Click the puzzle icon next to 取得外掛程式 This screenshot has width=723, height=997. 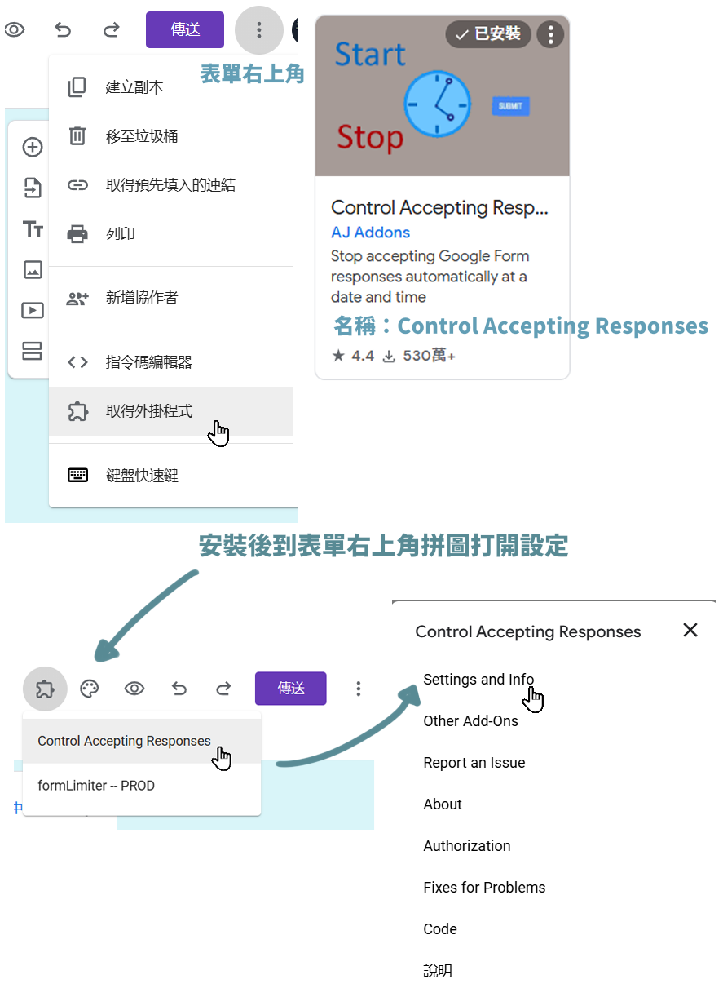click(x=77, y=411)
